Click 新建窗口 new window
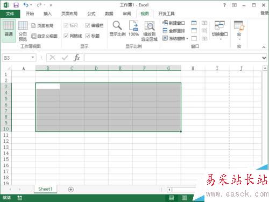 pyautogui.click(x=174, y=23)
